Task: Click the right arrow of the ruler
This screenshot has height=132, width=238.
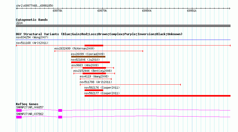Action: pyautogui.click(x=229, y=8)
